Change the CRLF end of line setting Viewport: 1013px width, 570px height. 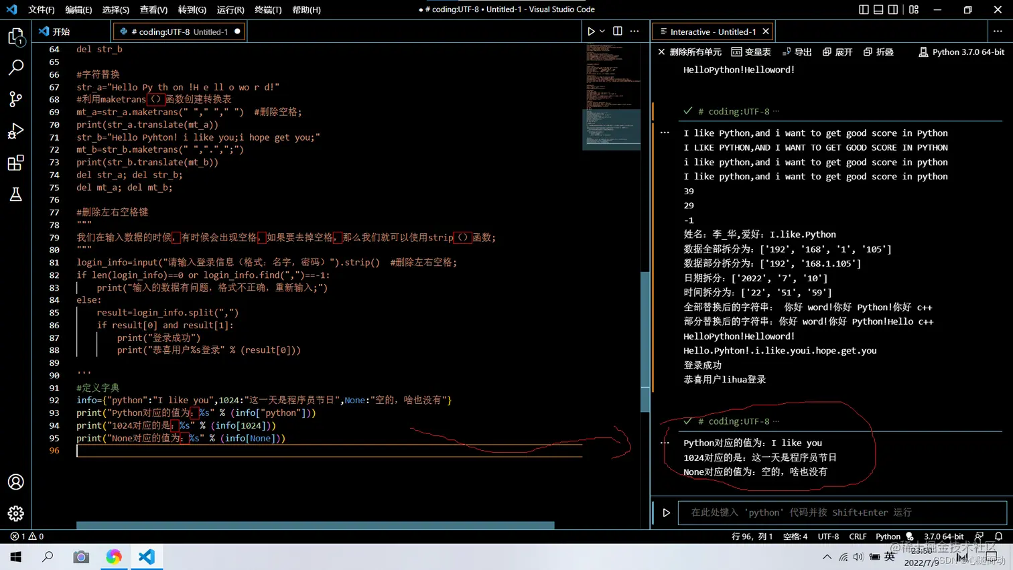858,537
